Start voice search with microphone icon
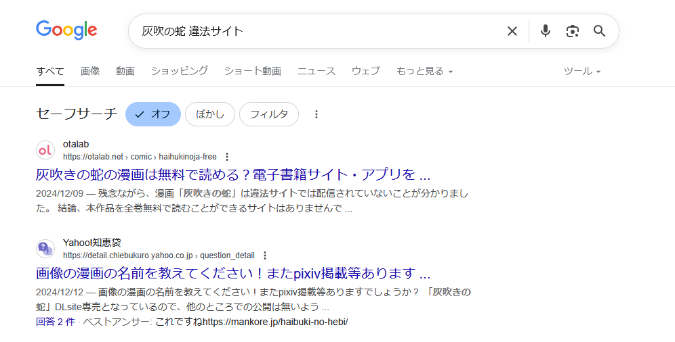 pos(546,31)
